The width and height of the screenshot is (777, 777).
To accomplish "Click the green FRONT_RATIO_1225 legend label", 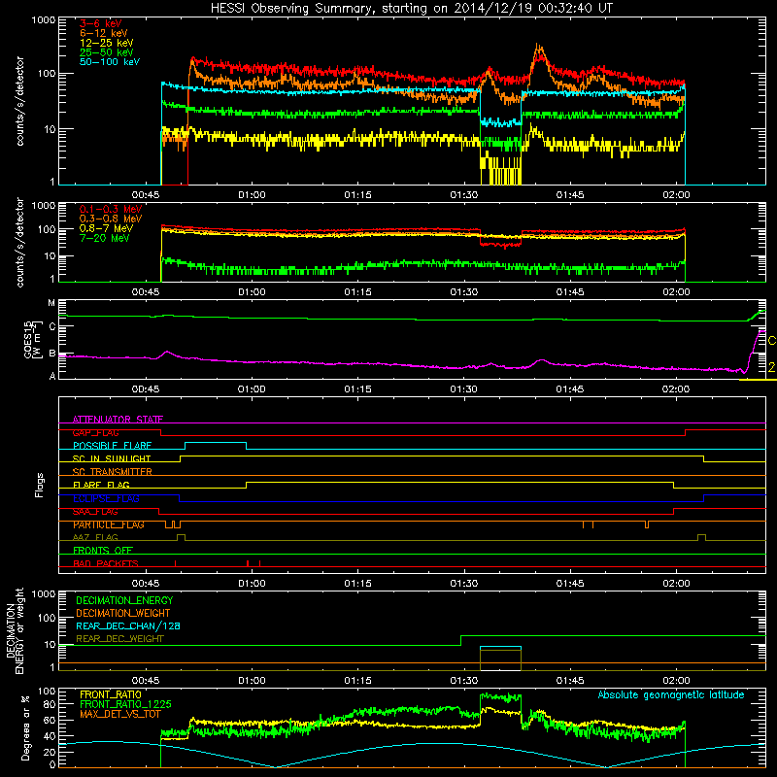I will point(125,704).
